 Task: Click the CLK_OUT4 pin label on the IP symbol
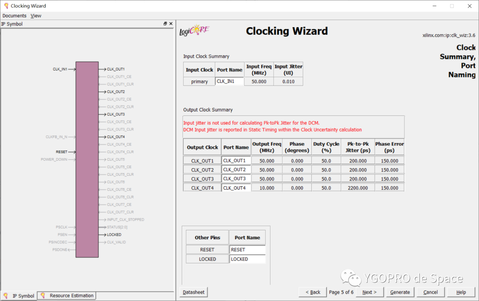[116, 137]
